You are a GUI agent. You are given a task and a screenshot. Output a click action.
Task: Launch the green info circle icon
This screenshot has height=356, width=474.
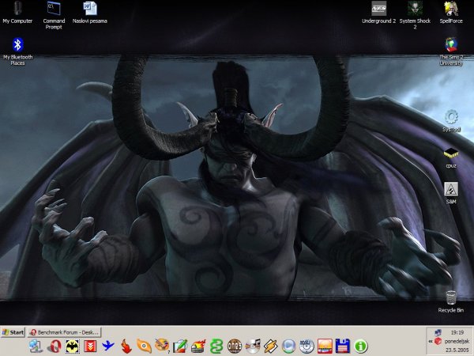tap(361, 346)
